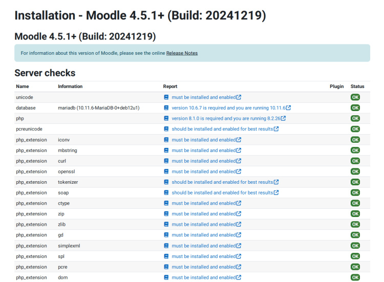Click external link icon in soap row

(x=276, y=192)
